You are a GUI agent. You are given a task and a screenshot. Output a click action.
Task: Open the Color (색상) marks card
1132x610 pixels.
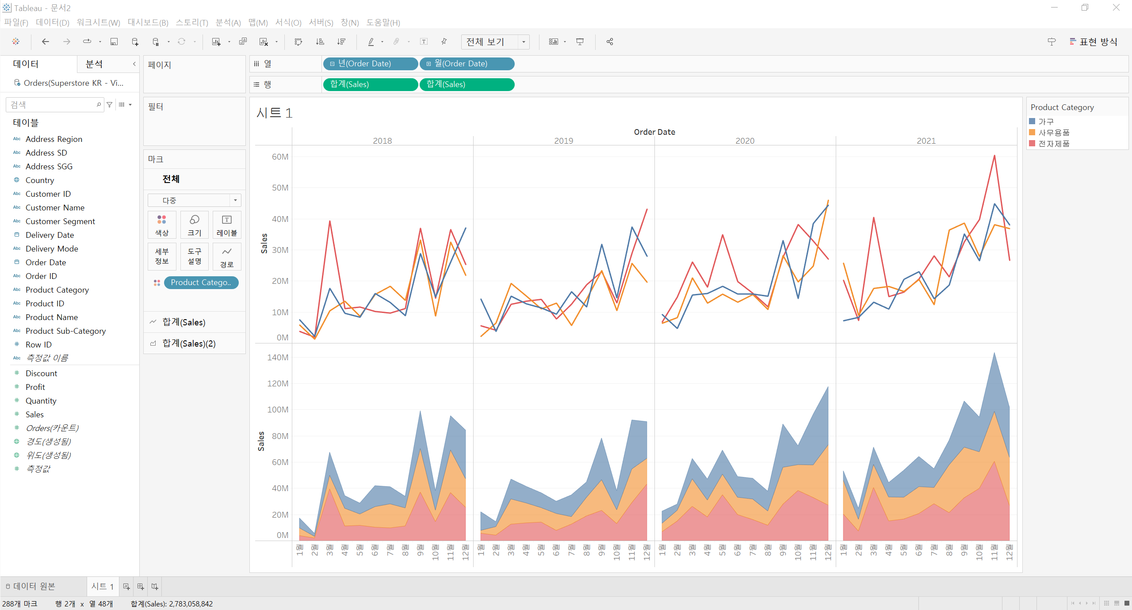click(162, 225)
